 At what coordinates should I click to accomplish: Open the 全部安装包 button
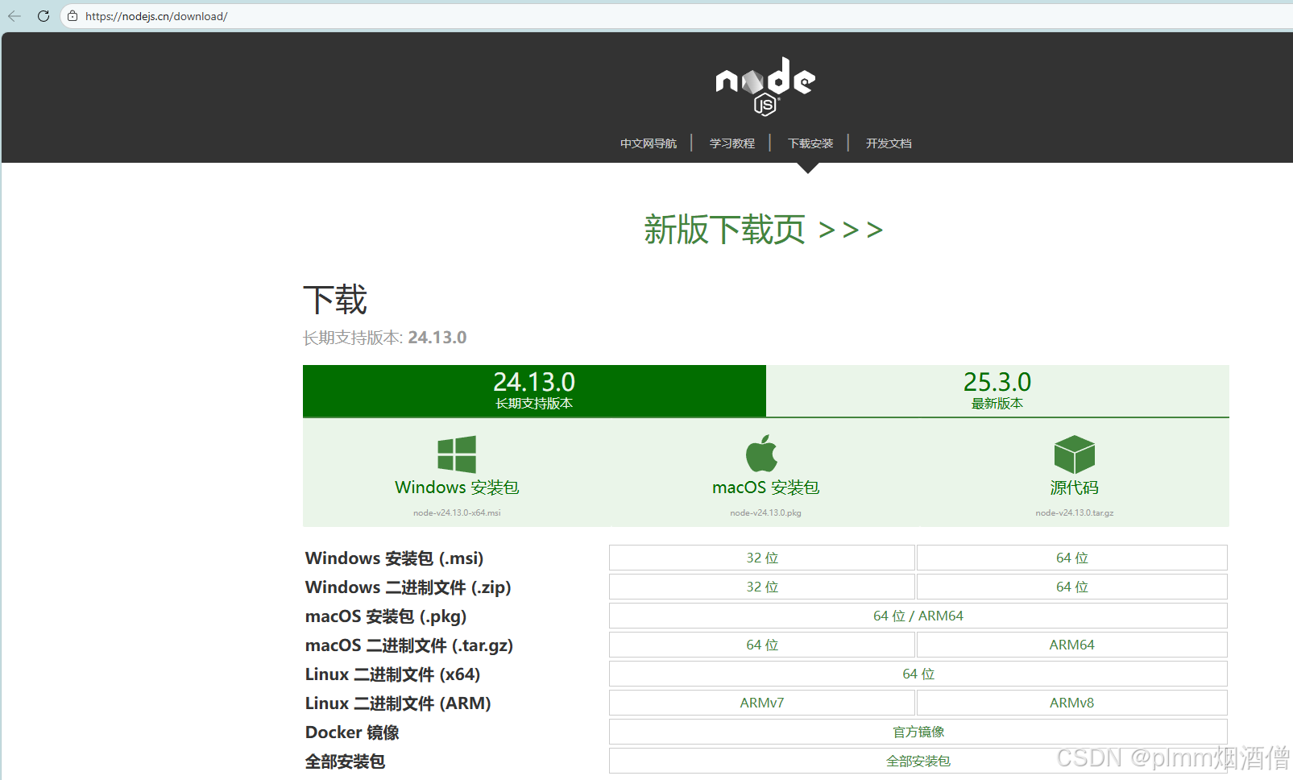pyautogui.click(x=918, y=761)
